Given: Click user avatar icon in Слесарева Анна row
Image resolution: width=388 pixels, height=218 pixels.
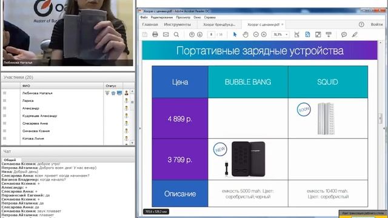Looking at the screenshot, I should click(x=127, y=123).
